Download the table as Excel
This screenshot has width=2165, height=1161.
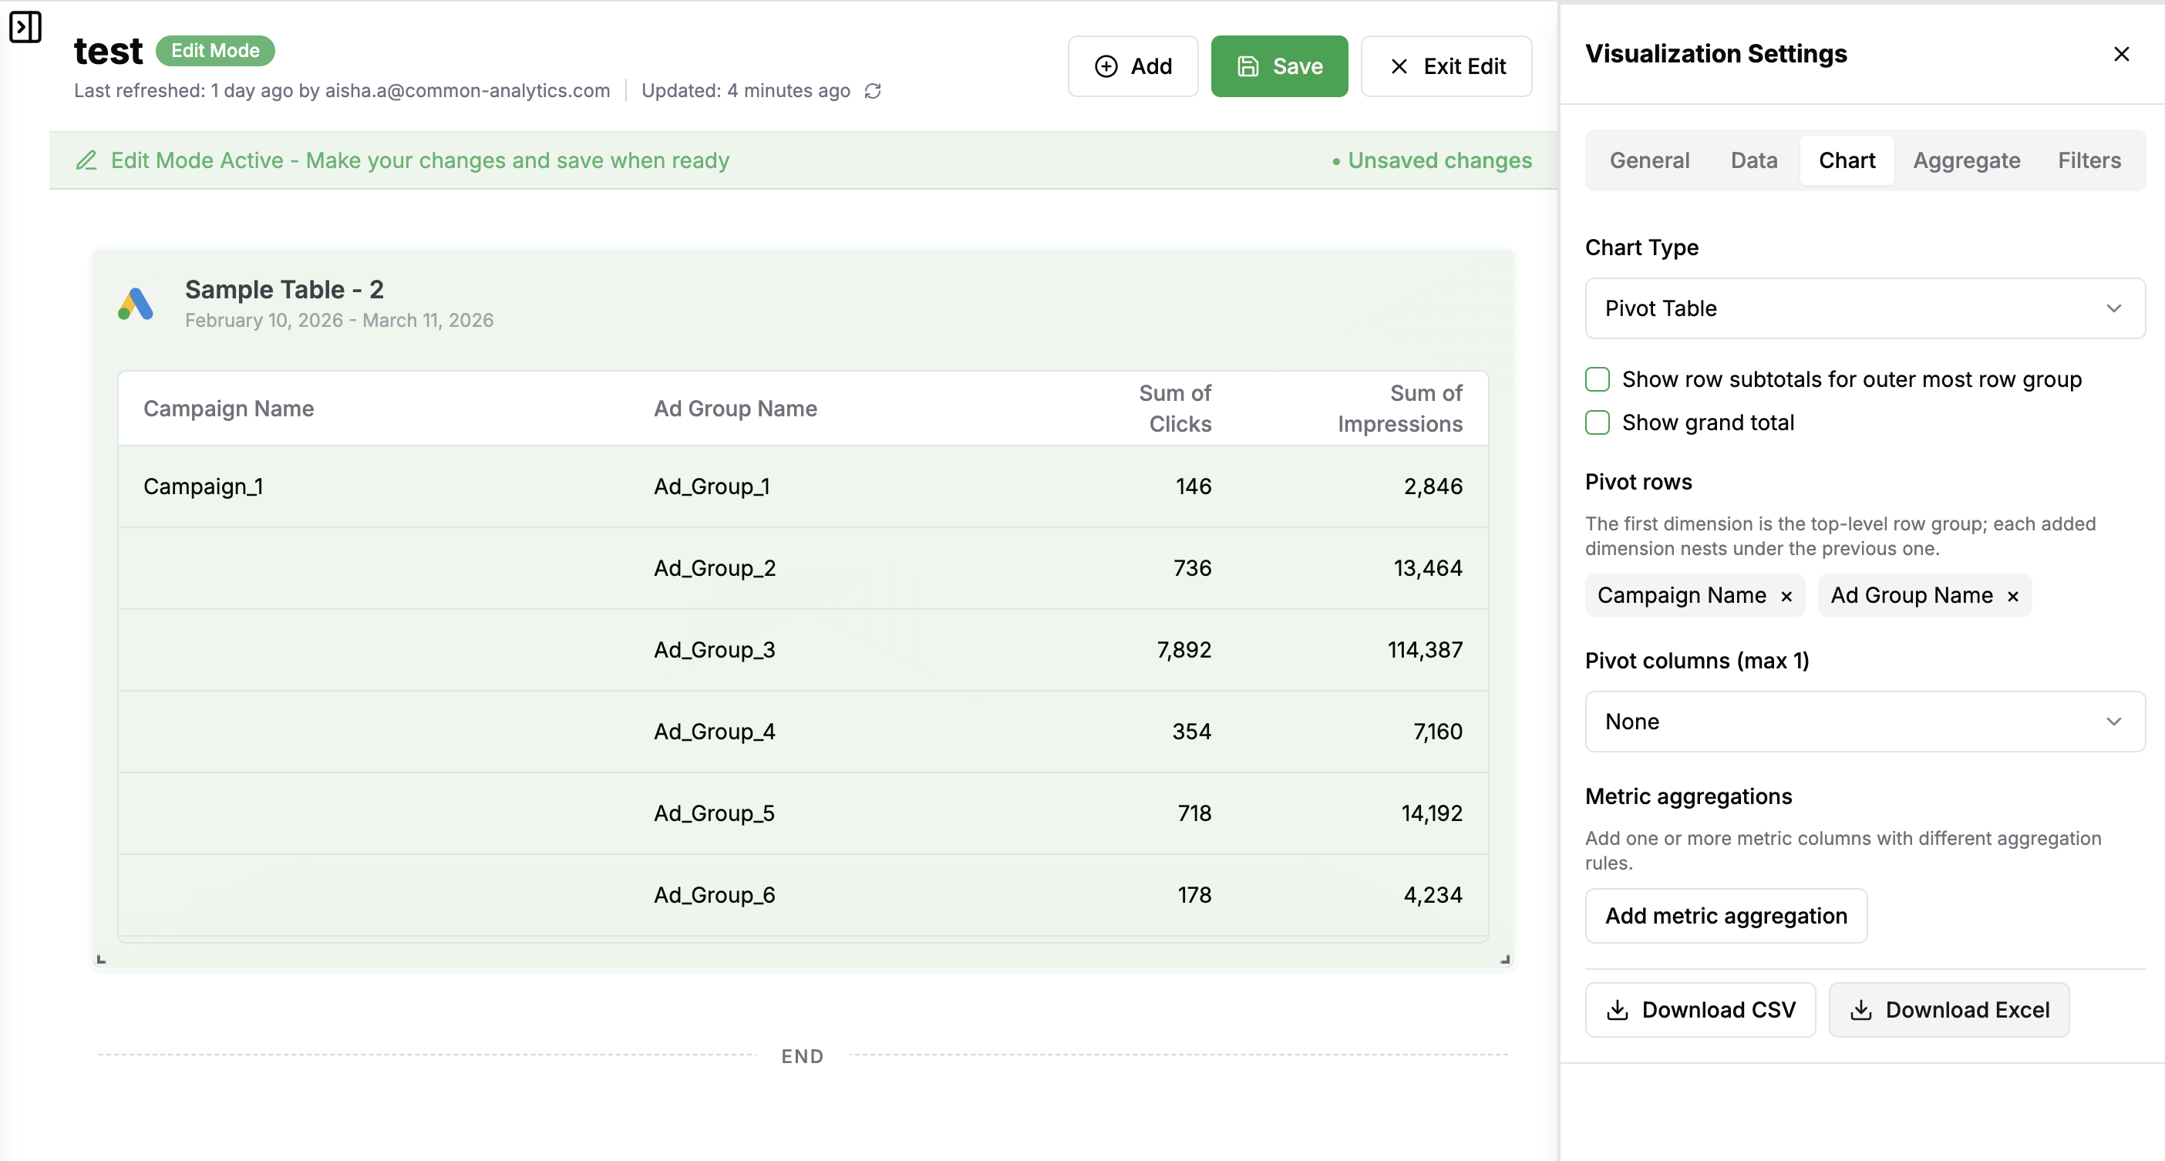pyautogui.click(x=1948, y=1009)
